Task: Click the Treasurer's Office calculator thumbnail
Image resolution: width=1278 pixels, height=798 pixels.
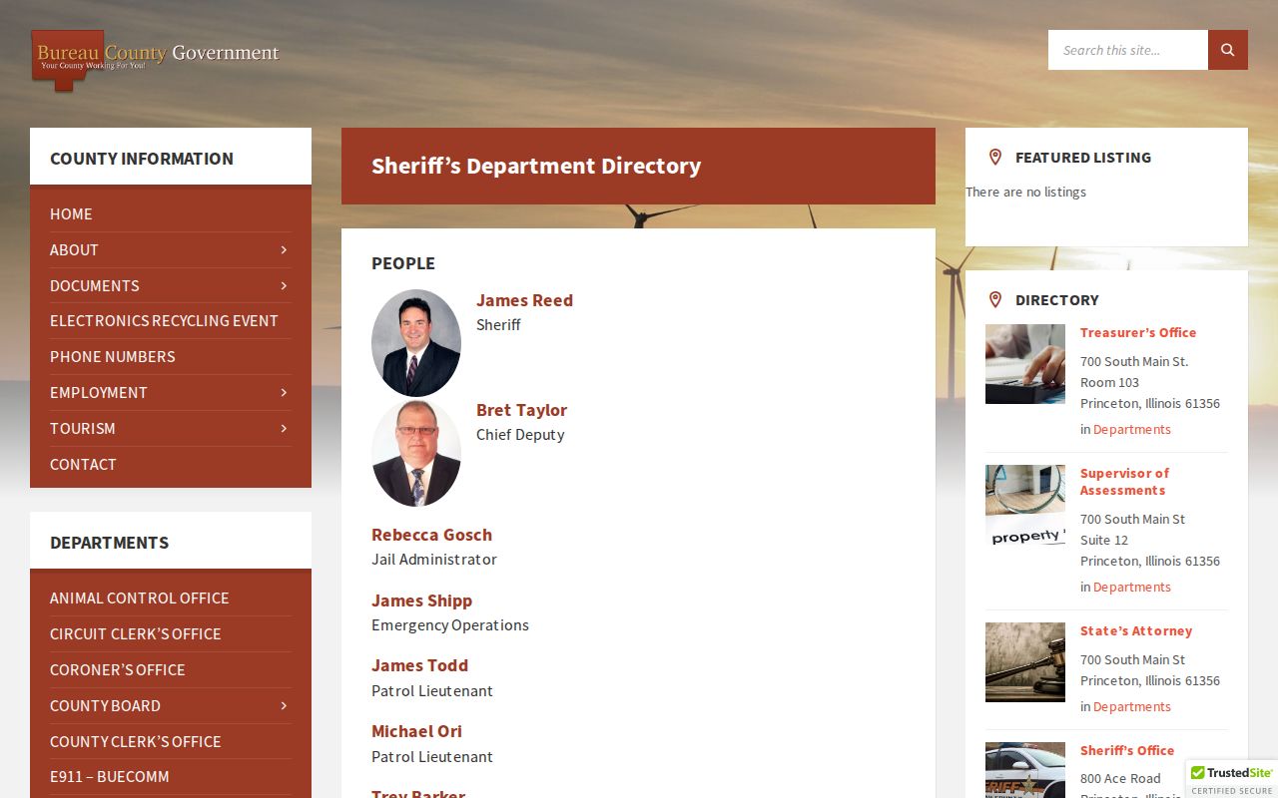Action: (x=1025, y=364)
